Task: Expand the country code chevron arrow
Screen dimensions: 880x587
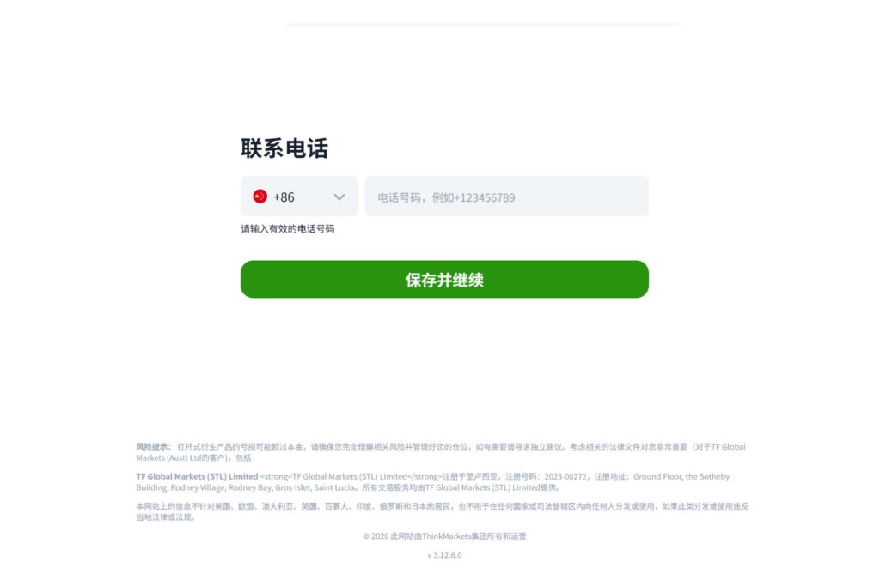Action: (x=339, y=197)
